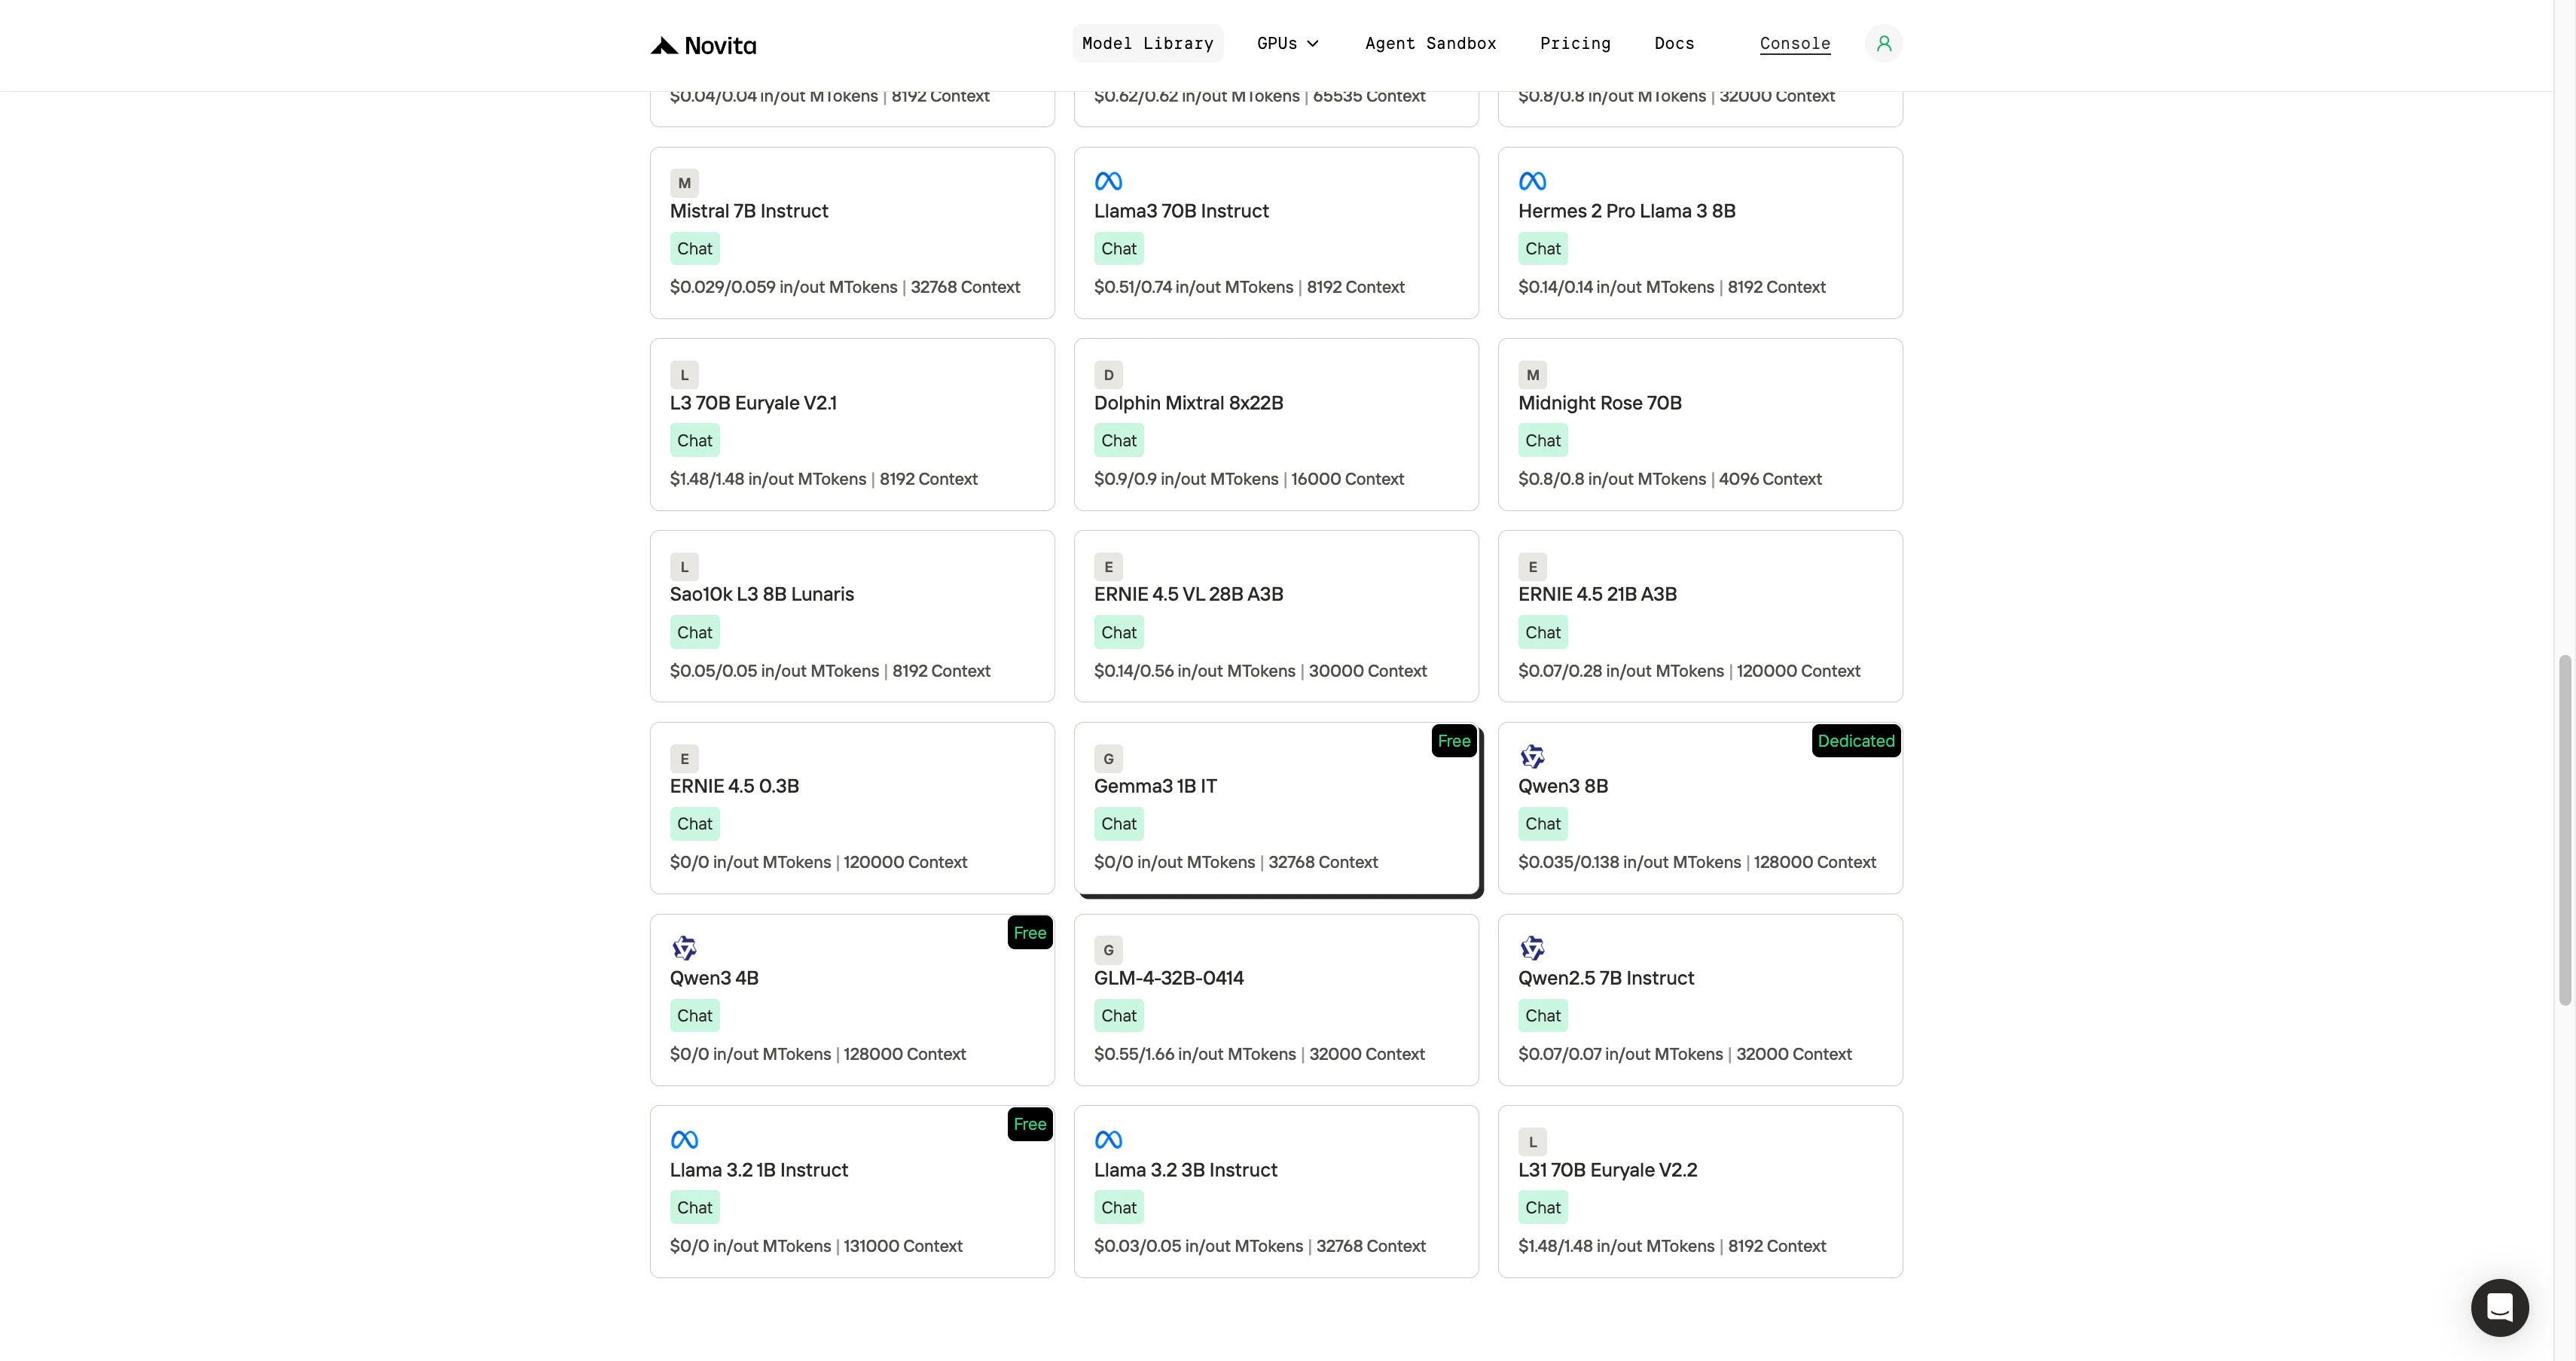Screen dimensions: 2576x1361
Task: Click the D avatar on Dolphin Mixtral 8x22B
Action: (1108, 375)
